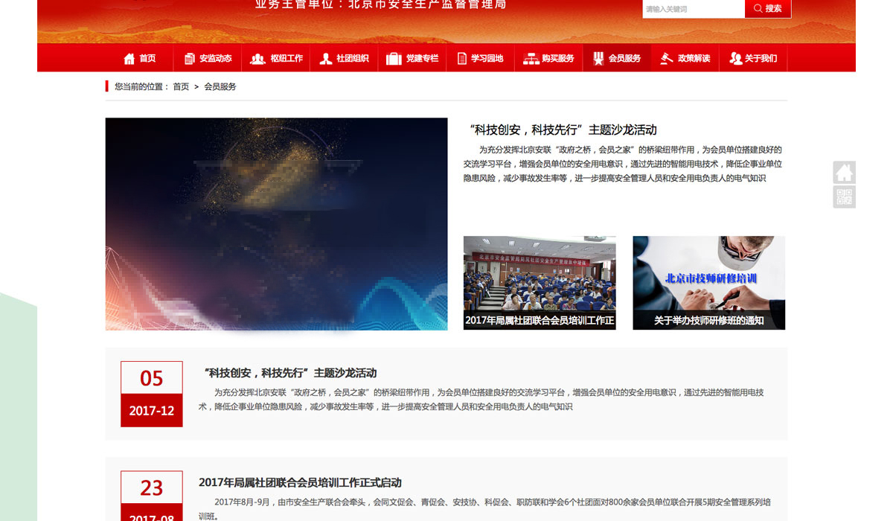Image resolution: width=893 pixels, height=521 pixels.
Task: Click the 学习园地 page icon
Action: [462, 59]
